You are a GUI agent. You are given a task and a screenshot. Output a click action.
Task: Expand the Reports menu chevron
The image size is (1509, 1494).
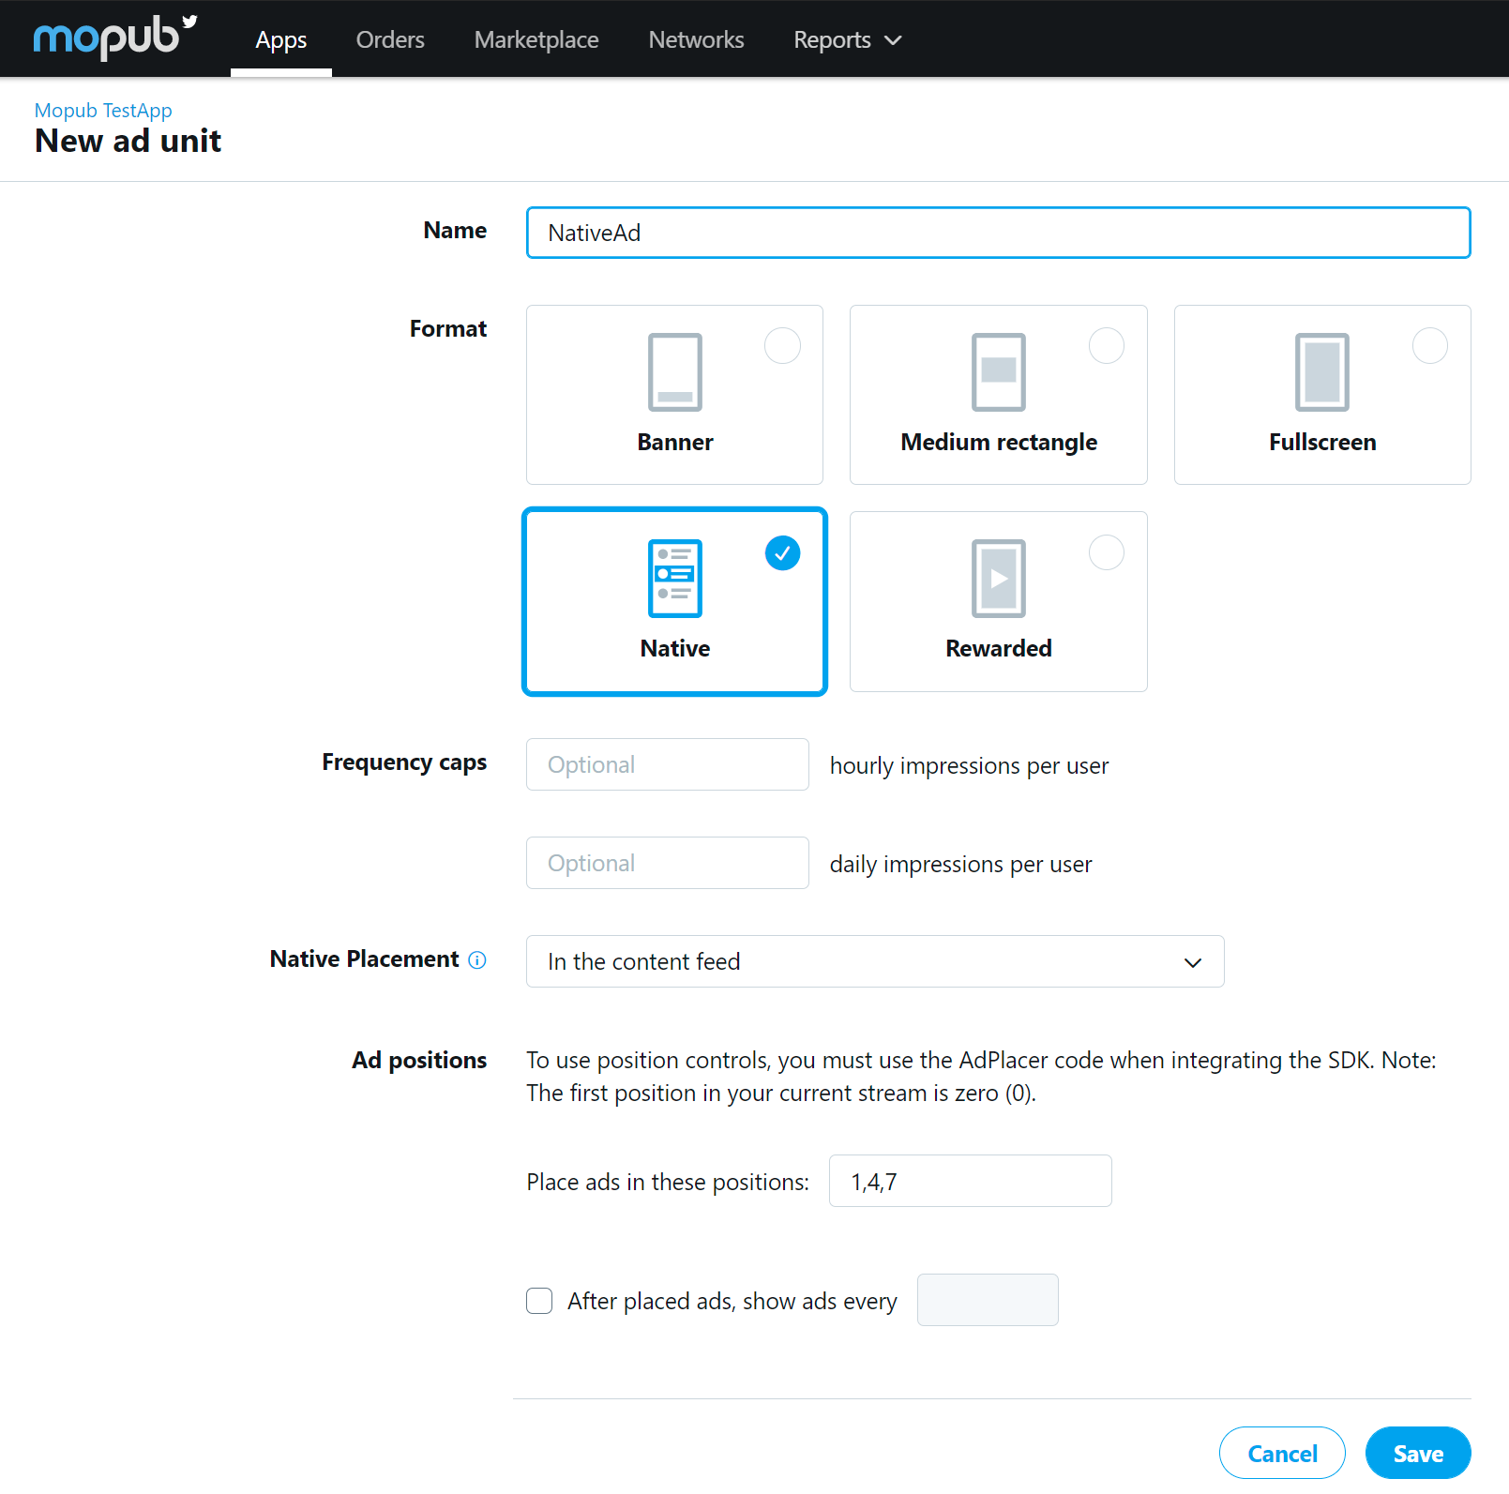[894, 40]
